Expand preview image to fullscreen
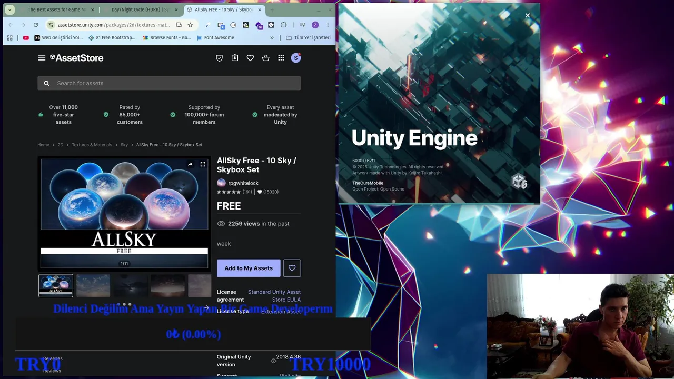Viewport: 674px width, 379px height. (203, 164)
